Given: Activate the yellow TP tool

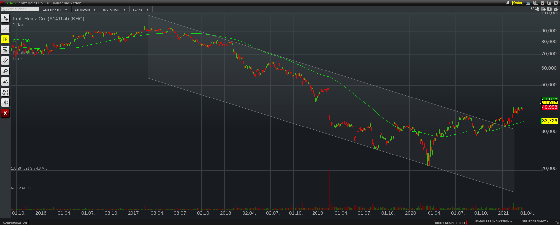Looking at the screenshot, I should (5, 39).
